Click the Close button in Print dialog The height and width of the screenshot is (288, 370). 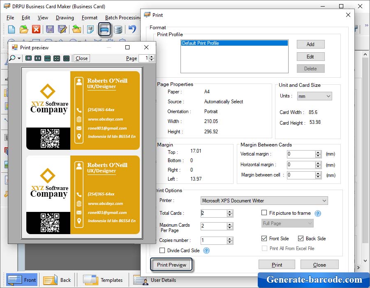319,265
